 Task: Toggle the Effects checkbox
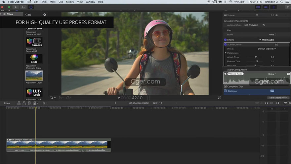225,40
